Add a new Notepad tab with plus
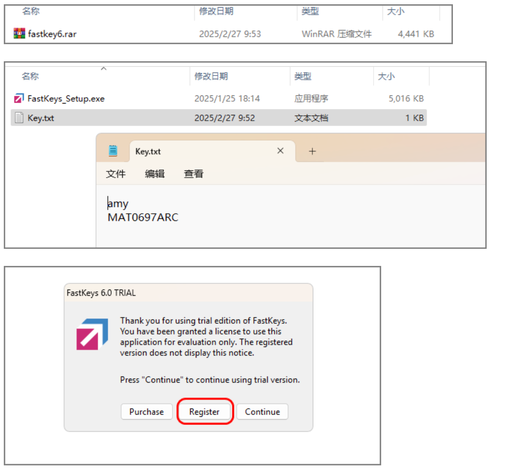Image resolution: width=509 pixels, height=472 pixels. click(x=312, y=151)
